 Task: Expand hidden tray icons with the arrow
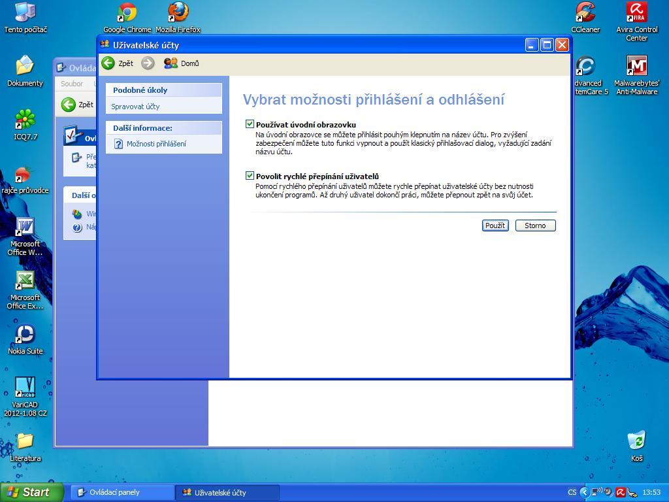[x=584, y=492]
